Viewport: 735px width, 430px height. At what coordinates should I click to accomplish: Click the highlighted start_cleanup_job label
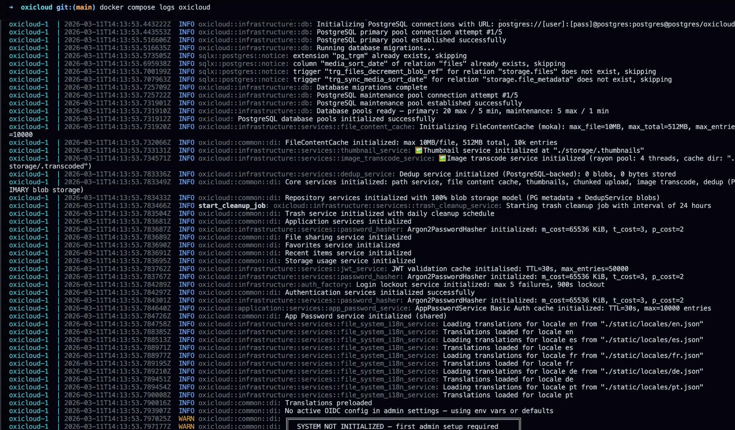coord(232,206)
